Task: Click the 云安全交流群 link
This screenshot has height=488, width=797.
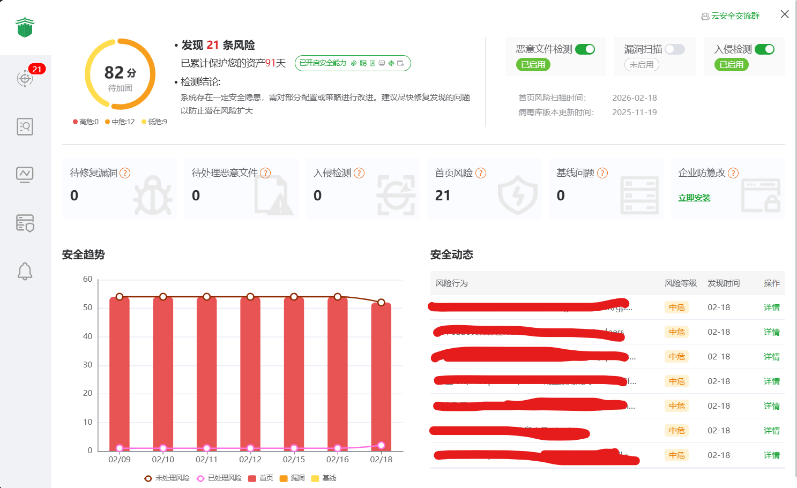Action: pos(731,16)
